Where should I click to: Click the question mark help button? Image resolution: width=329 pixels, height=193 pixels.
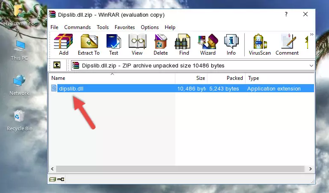(286, 14)
